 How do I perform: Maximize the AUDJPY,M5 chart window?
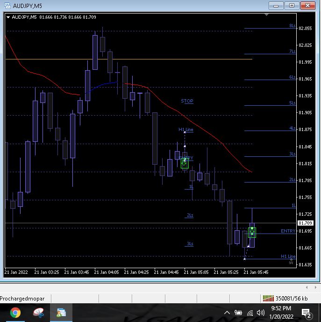[x=292, y=6]
